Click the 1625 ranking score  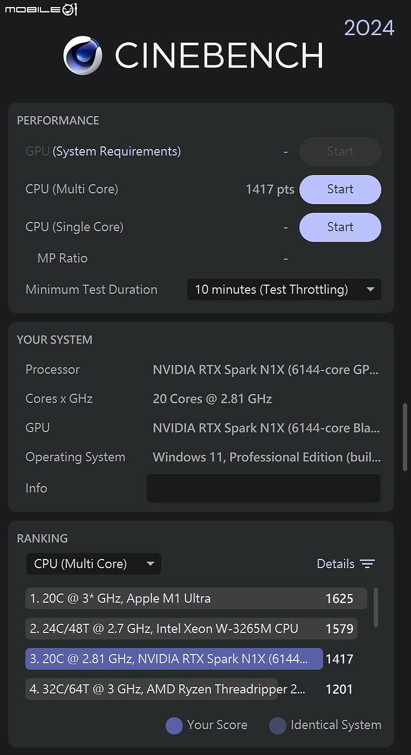339,598
